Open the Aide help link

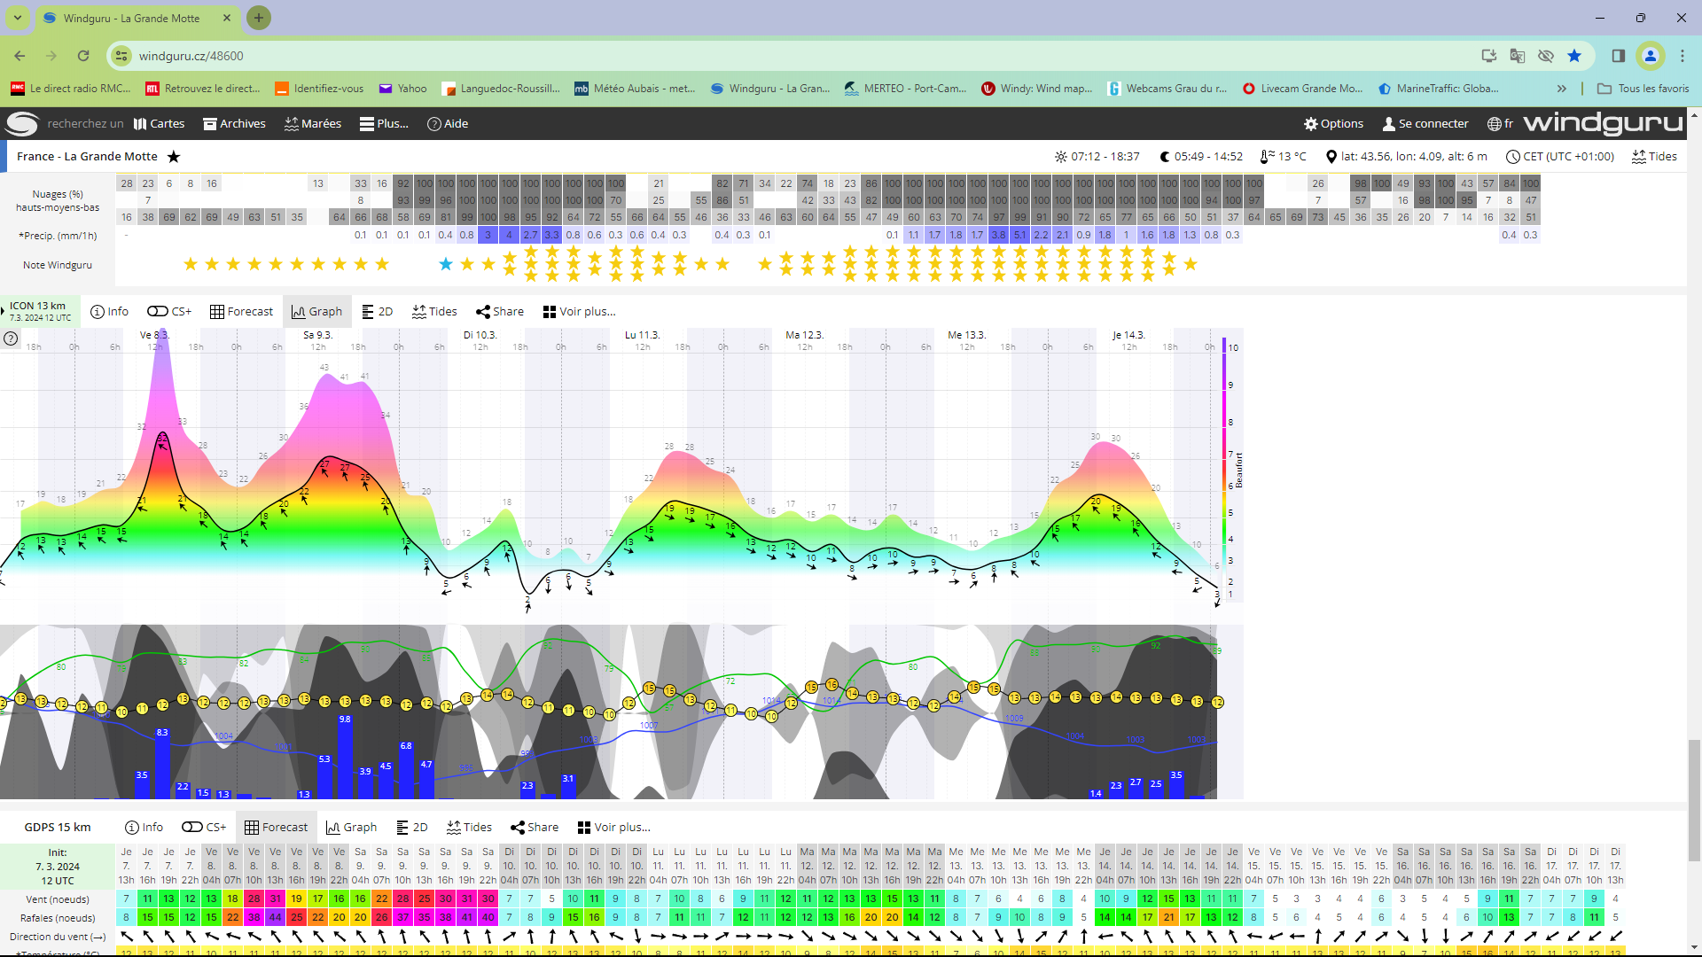448,123
